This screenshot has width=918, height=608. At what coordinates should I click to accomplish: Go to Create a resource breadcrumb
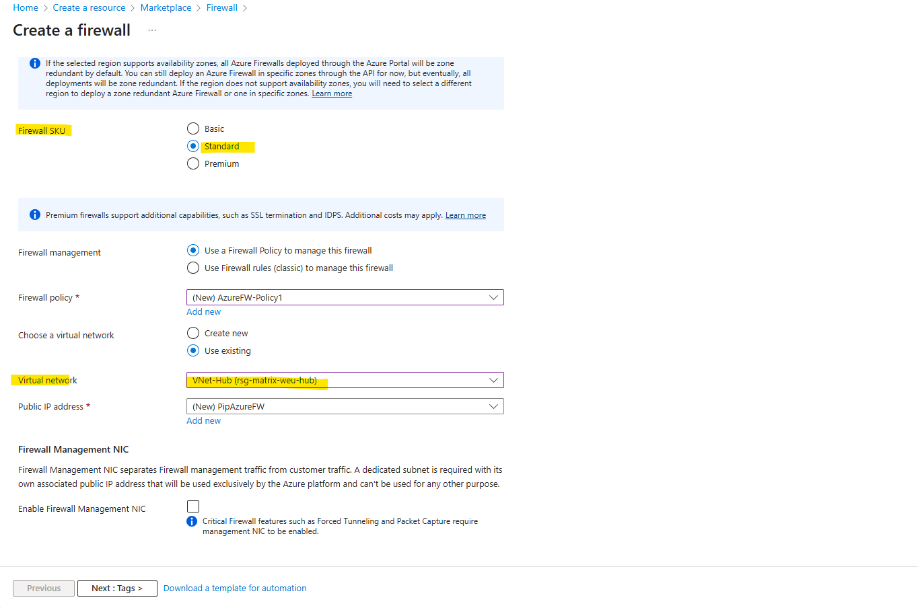point(90,7)
